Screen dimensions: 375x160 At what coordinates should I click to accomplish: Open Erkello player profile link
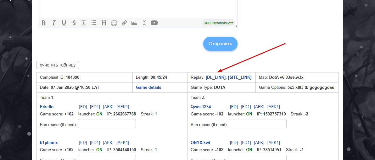[x=47, y=107]
